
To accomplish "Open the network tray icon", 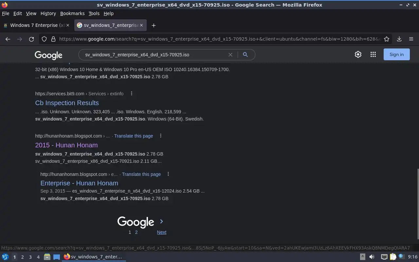I will [x=384, y=257].
